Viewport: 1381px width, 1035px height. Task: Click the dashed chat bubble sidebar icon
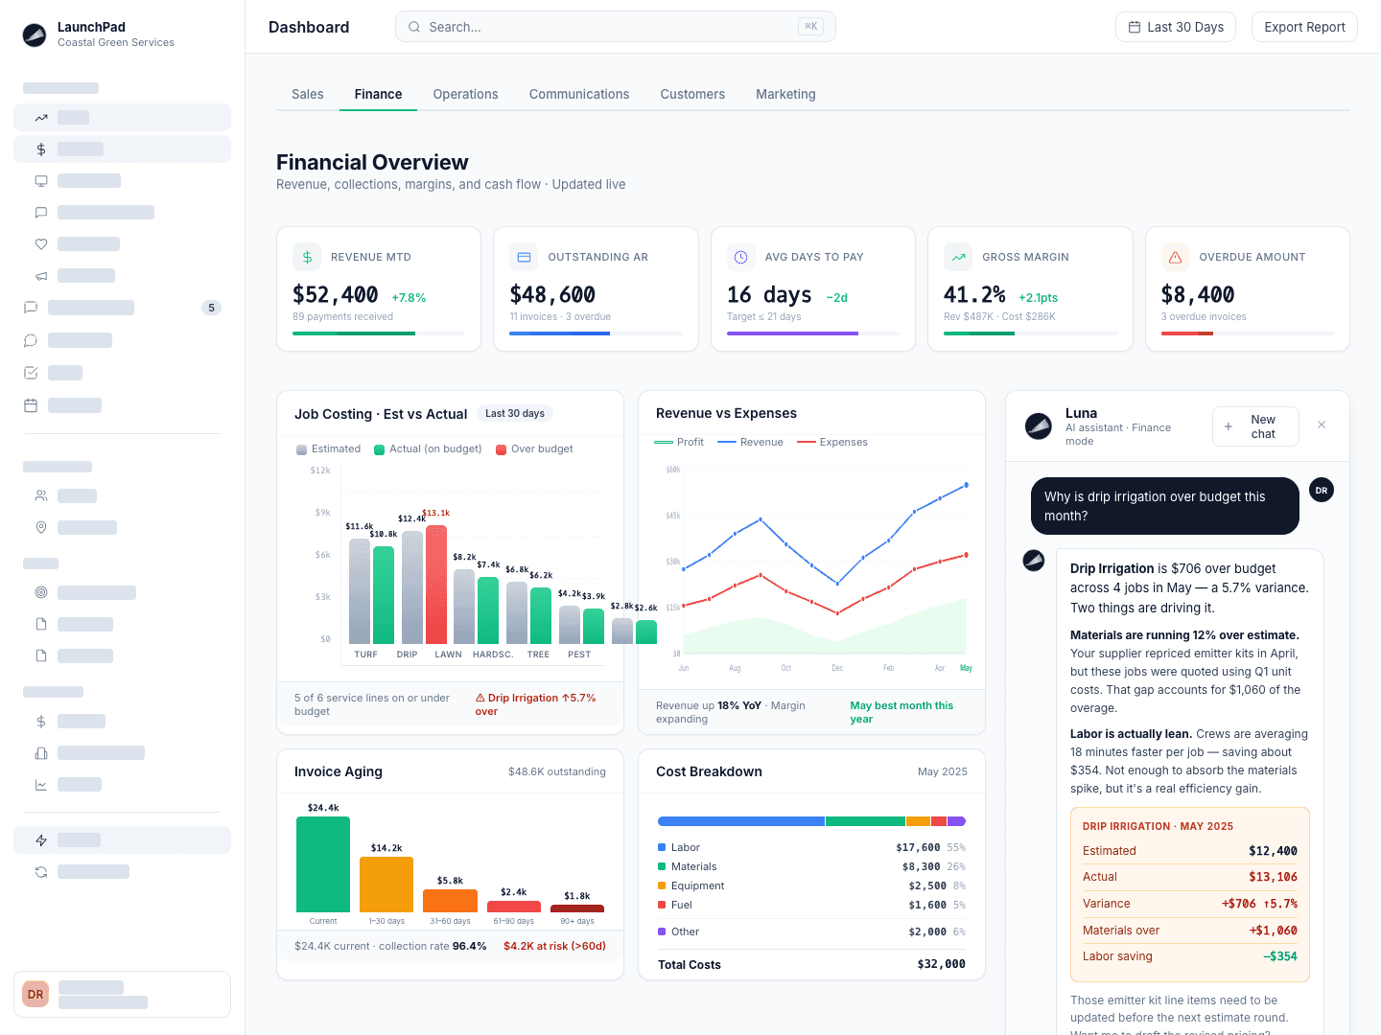pos(31,340)
